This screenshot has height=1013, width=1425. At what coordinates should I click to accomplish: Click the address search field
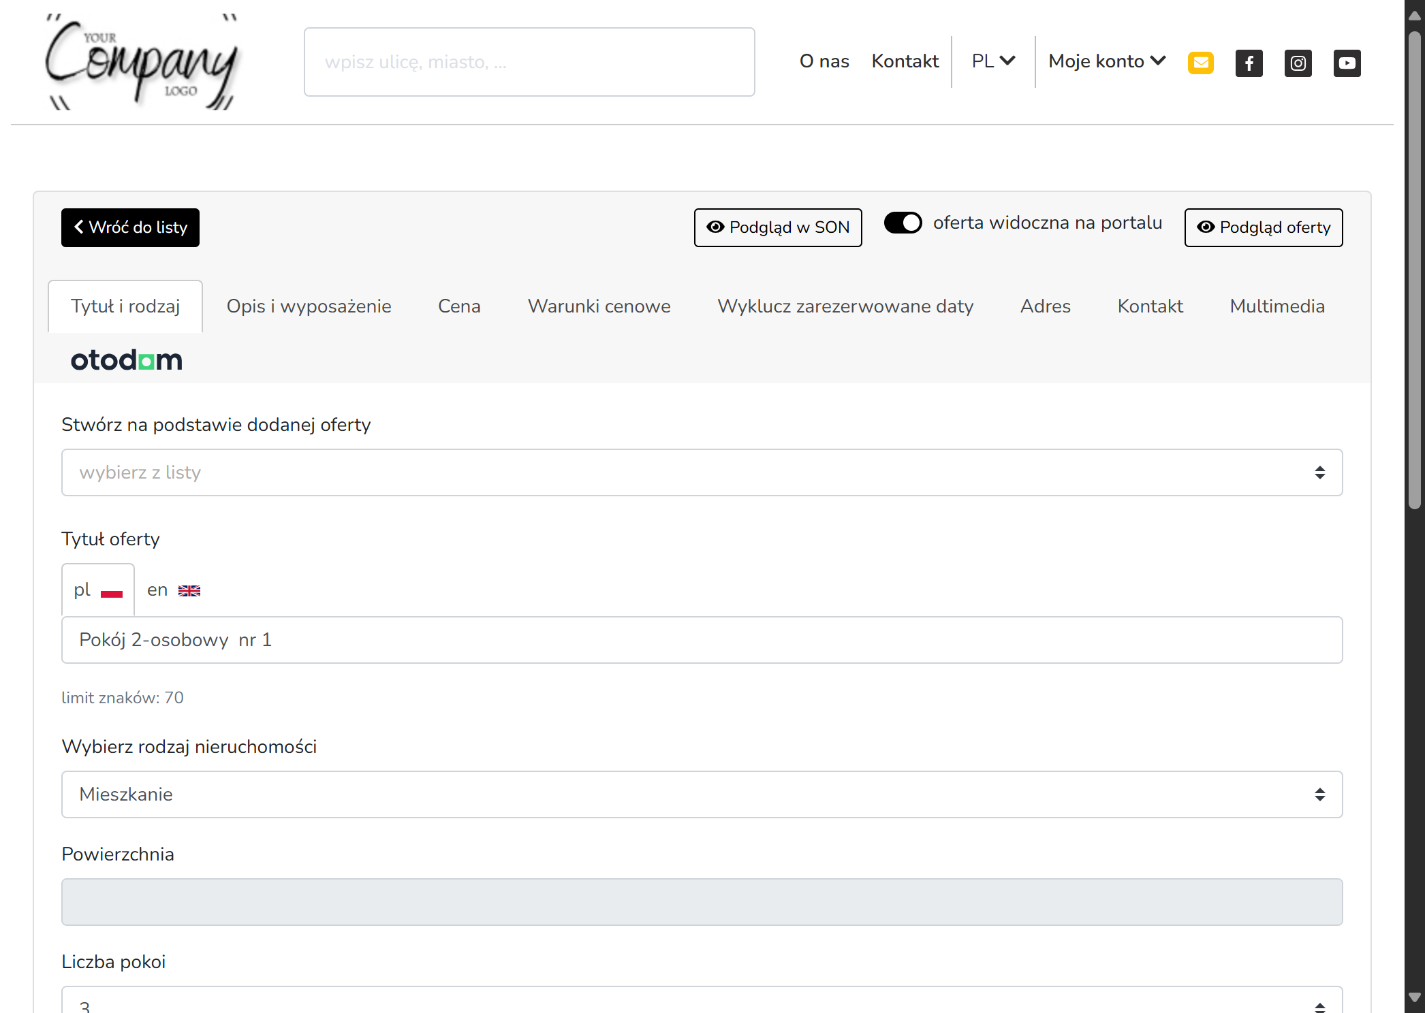point(529,62)
